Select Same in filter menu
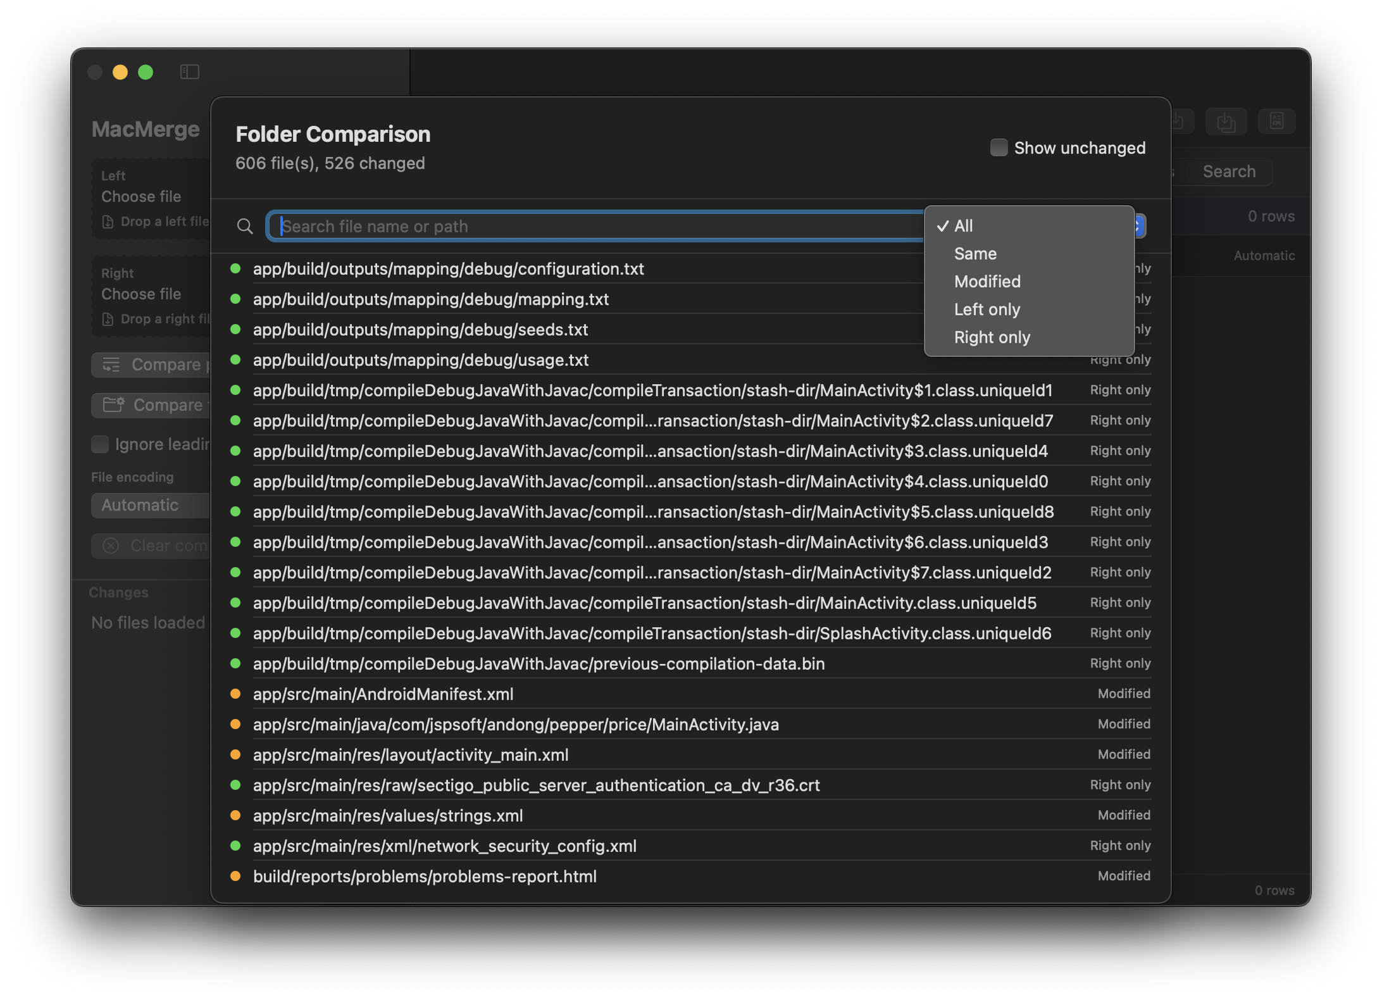Viewport: 1382px width, 1000px height. tap(1029, 254)
